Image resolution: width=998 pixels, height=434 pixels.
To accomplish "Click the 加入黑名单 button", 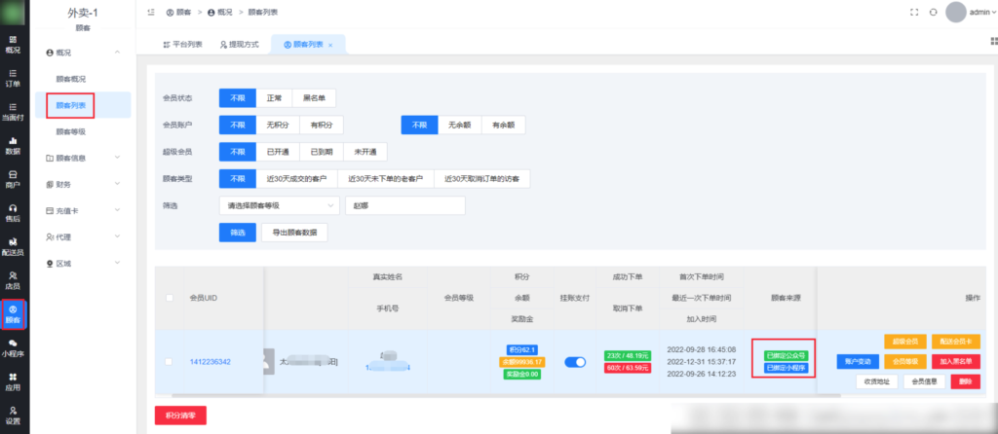I will pyautogui.click(x=956, y=362).
